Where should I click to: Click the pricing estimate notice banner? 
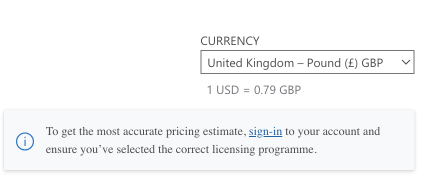(x=209, y=140)
